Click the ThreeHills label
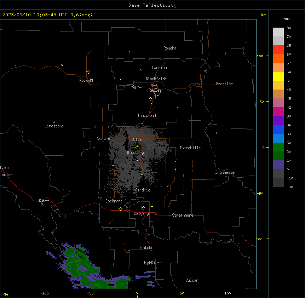The width and height of the screenshot is (305, 298). click(190, 148)
